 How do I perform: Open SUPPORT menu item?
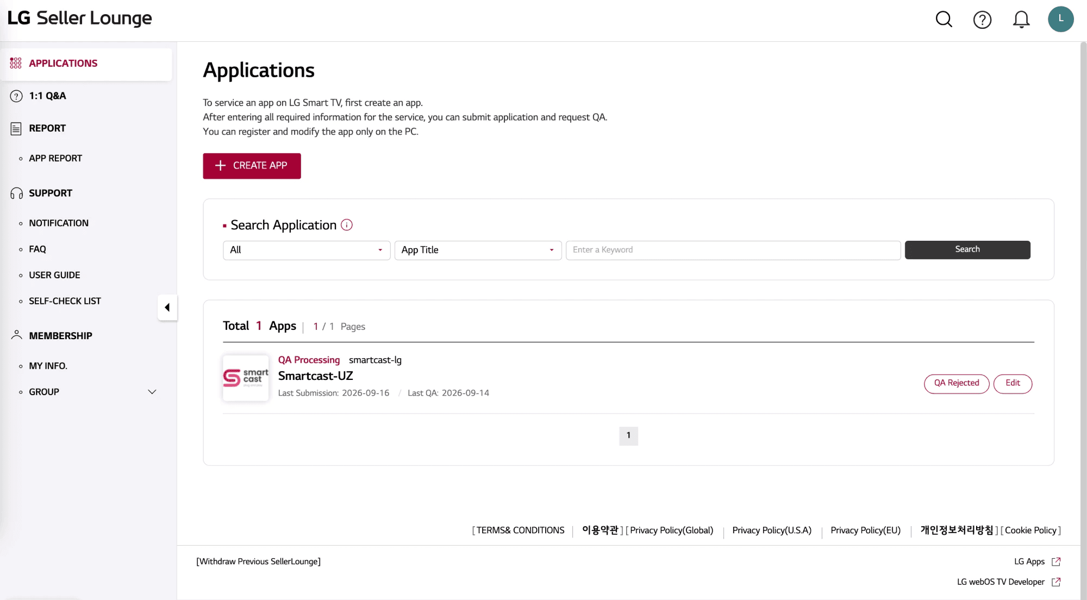tap(51, 193)
